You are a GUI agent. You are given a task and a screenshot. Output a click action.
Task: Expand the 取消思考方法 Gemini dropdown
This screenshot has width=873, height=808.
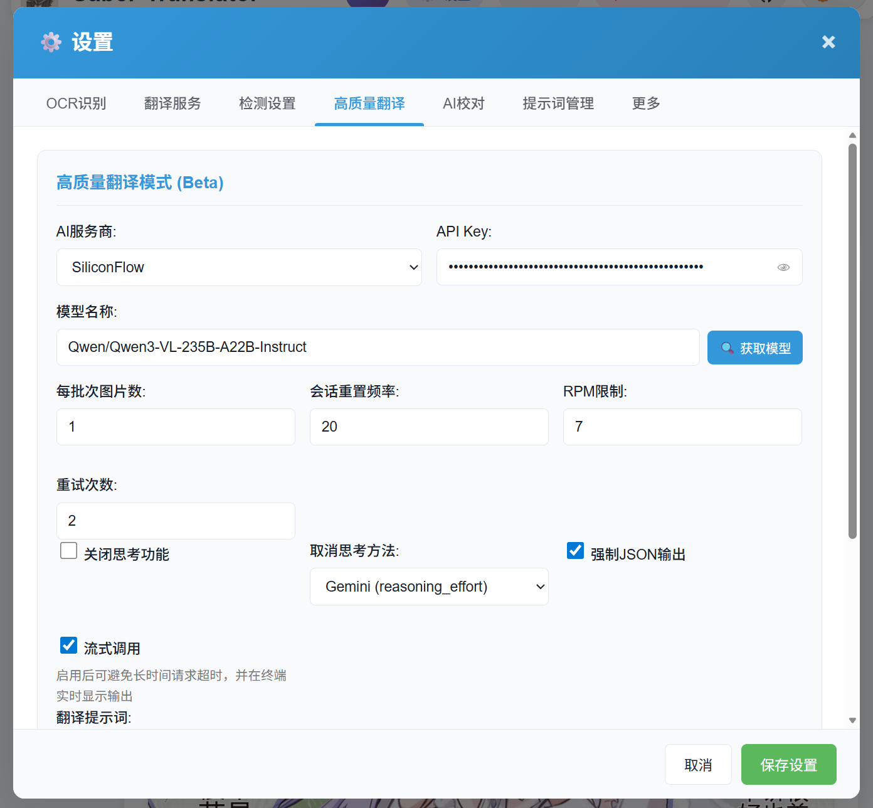(429, 587)
